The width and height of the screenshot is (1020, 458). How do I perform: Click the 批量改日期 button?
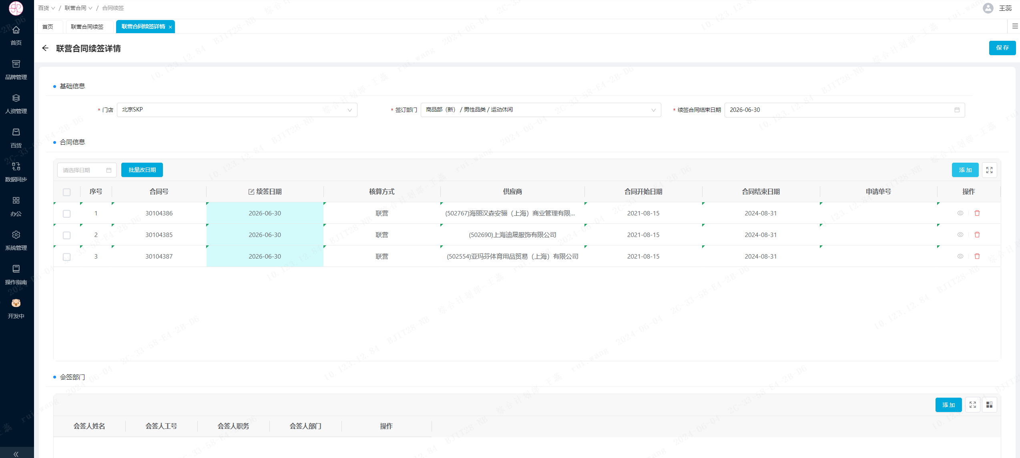pyautogui.click(x=142, y=170)
